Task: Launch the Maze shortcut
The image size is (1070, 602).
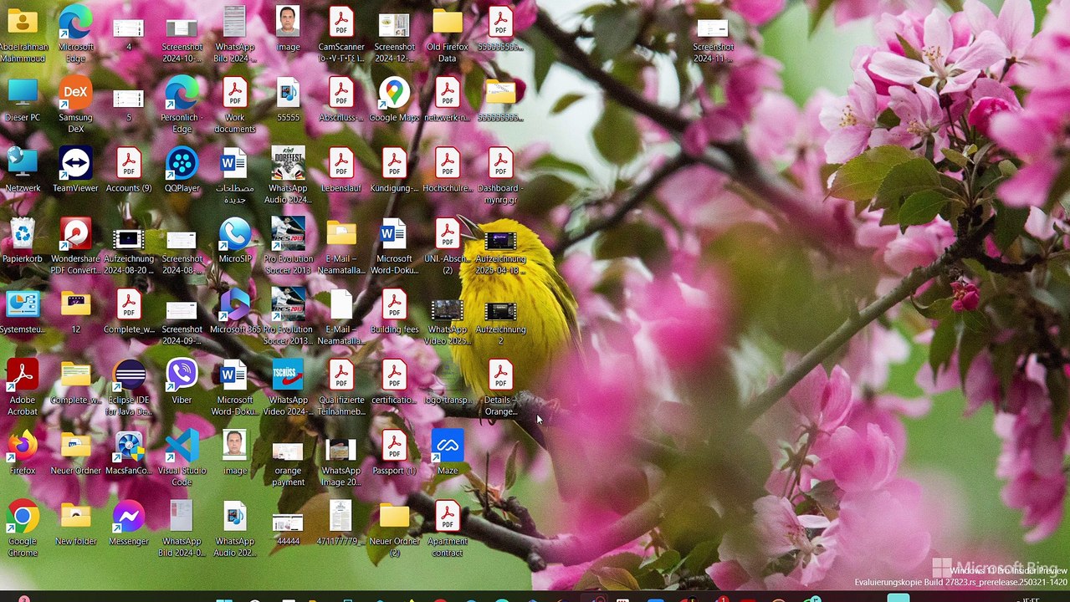Action: coord(448,452)
